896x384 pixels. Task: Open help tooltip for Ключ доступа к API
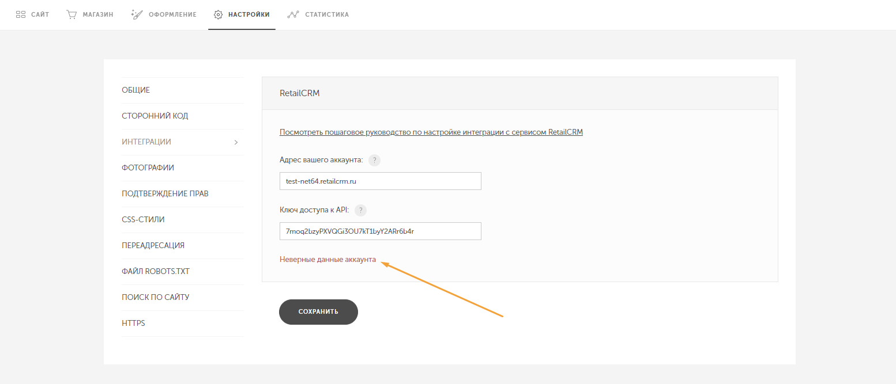360,210
